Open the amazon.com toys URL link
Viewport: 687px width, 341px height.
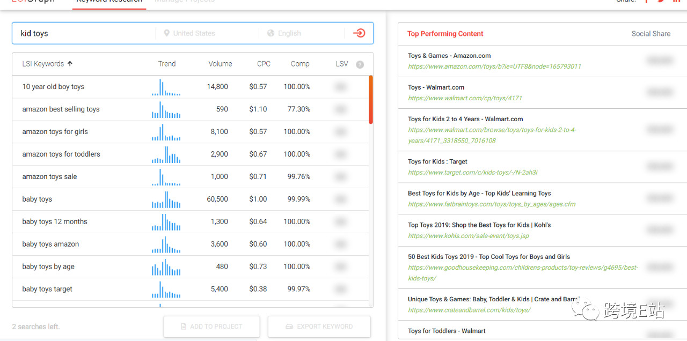click(494, 66)
